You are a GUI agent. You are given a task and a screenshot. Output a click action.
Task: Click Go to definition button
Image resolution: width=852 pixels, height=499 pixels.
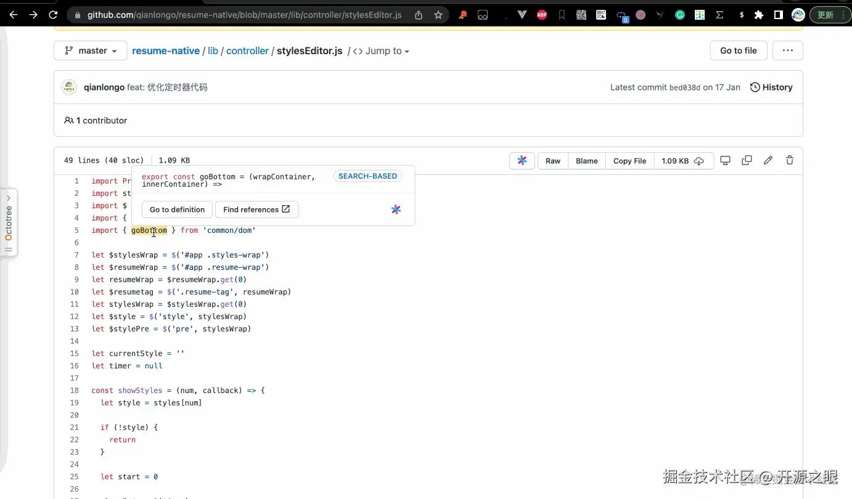(x=177, y=209)
